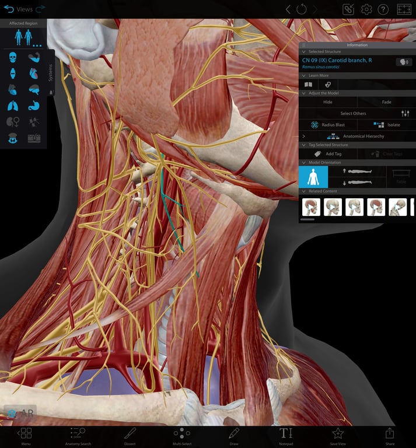Activate the Dissect scalpel tool

tap(130, 436)
